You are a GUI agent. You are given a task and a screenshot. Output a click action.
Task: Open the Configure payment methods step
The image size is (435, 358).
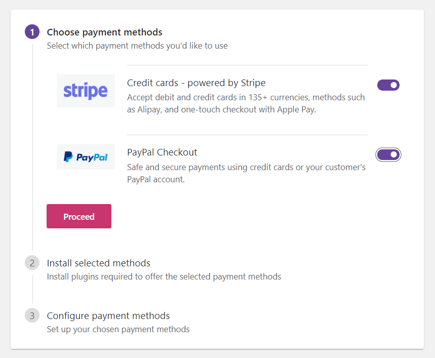[108, 315]
